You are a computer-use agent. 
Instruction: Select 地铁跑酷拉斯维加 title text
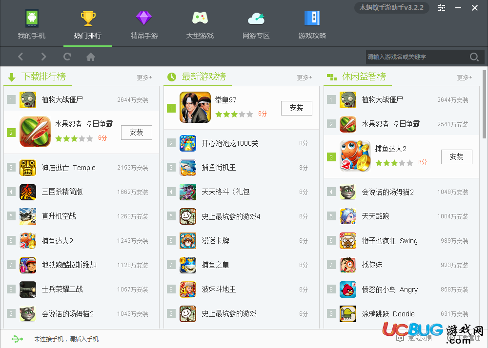69,265
